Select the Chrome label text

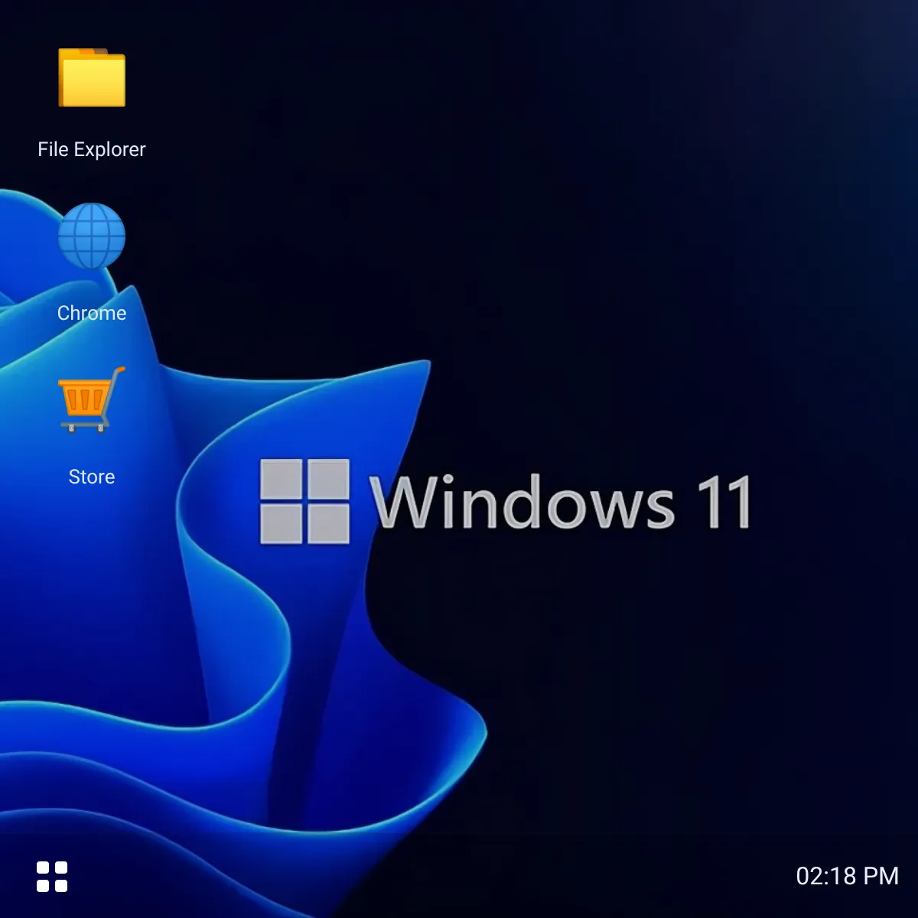coord(92,313)
